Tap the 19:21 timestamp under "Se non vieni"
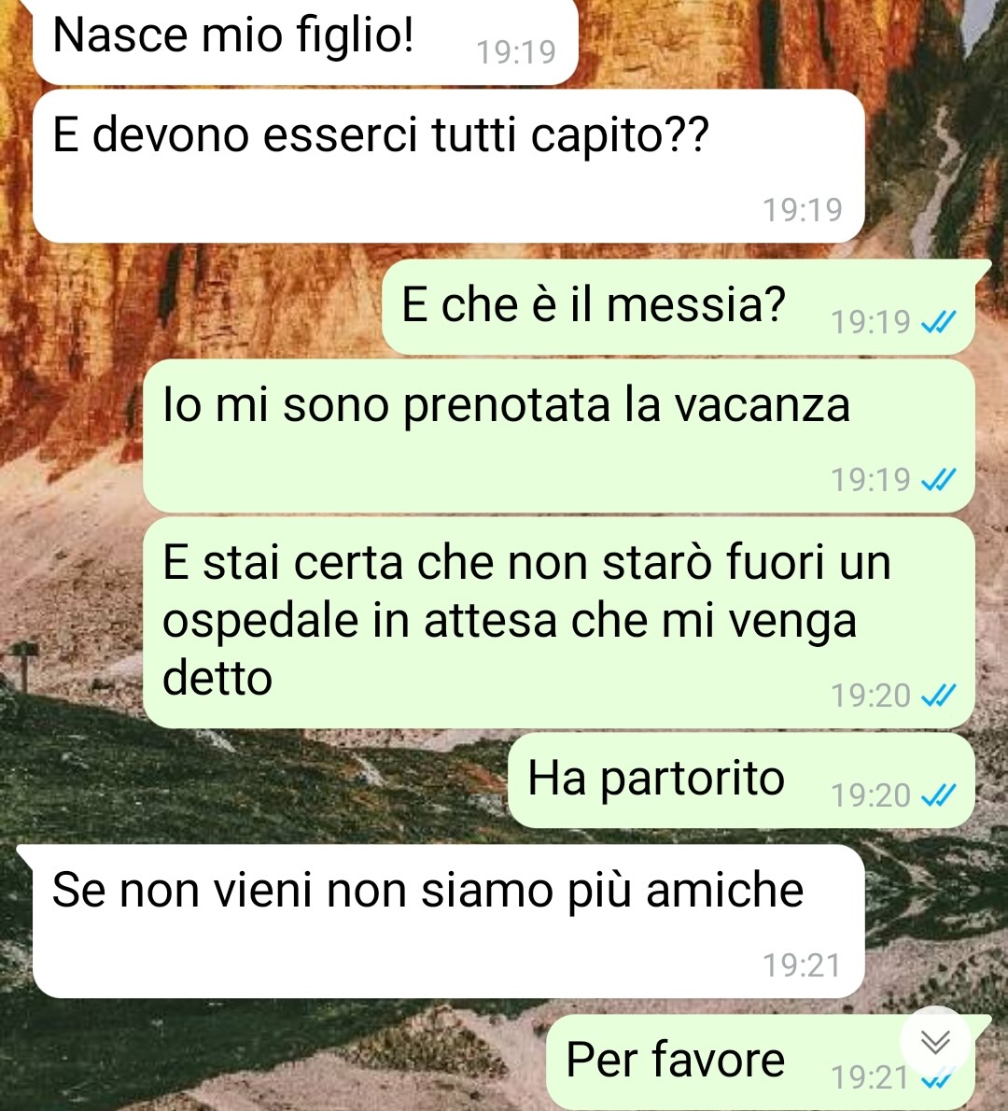 [x=802, y=965]
